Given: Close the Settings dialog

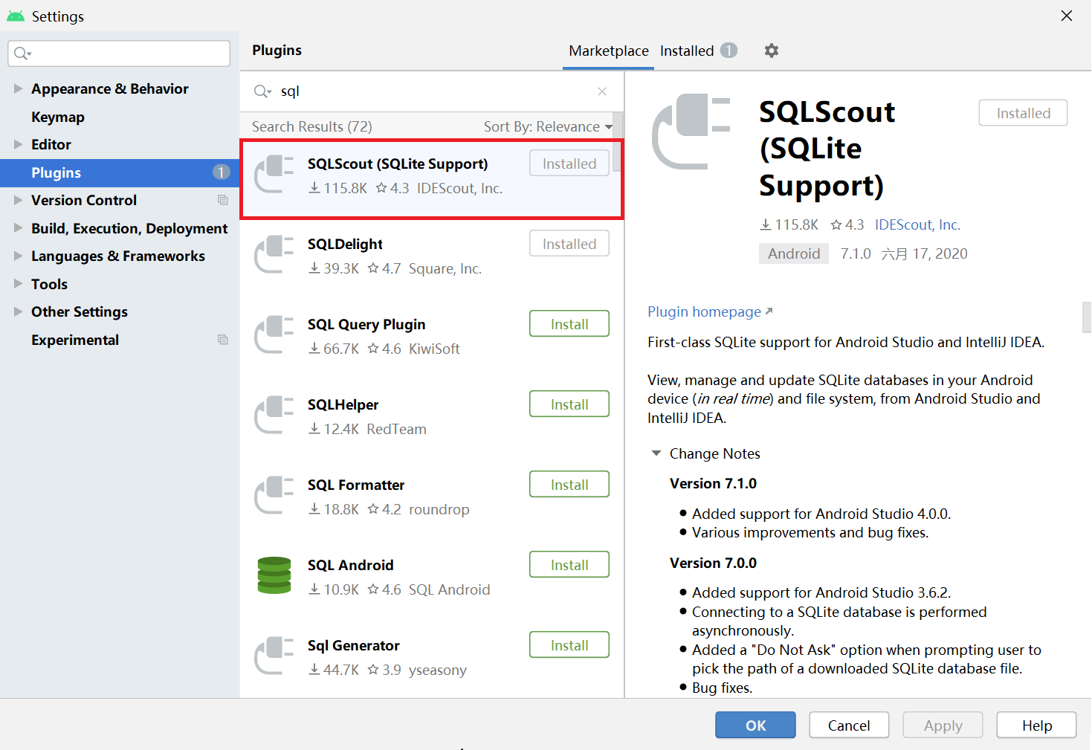Looking at the screenshot, I should [x=1067, y=16].
